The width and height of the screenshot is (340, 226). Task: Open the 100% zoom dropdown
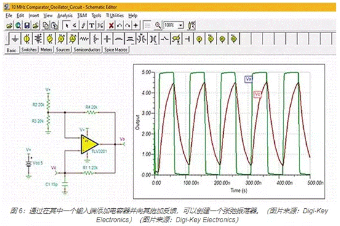tap(181, 26)
